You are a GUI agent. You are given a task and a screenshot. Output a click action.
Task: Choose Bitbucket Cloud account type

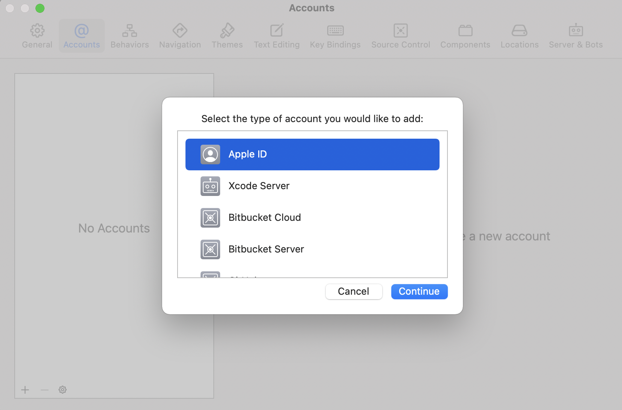pos(313,218)
